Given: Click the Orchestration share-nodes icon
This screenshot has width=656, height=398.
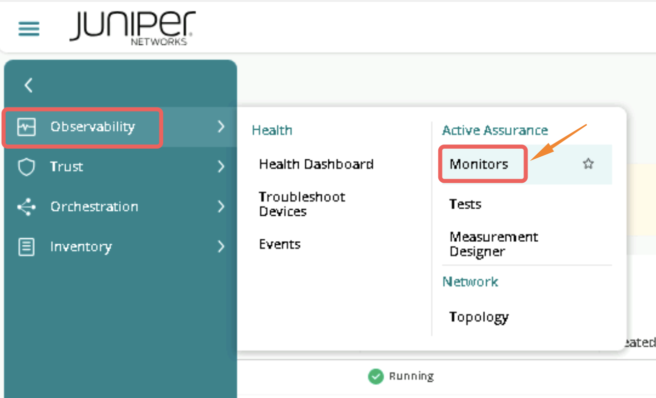Looking at the screenshot, I should click(27, 207).
